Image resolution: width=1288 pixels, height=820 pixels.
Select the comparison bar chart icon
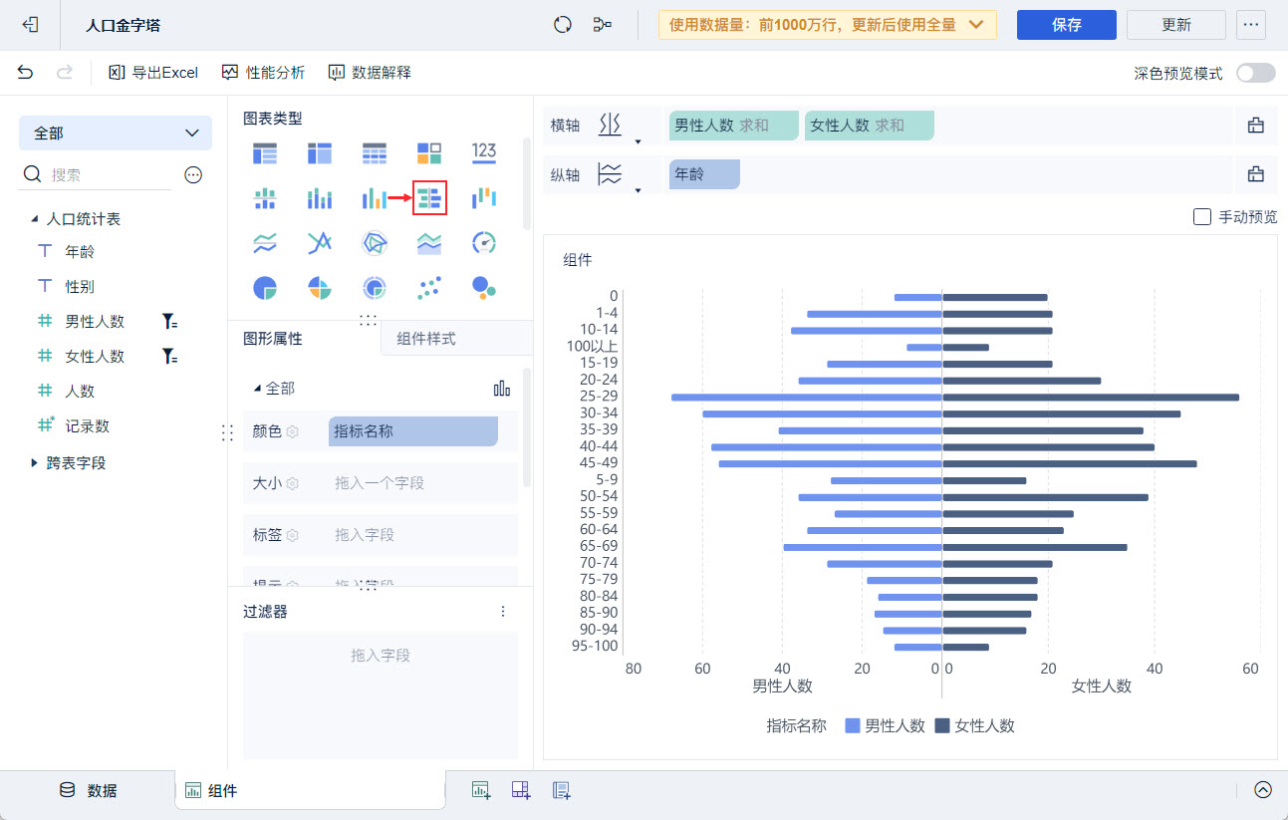coord(429,198)
